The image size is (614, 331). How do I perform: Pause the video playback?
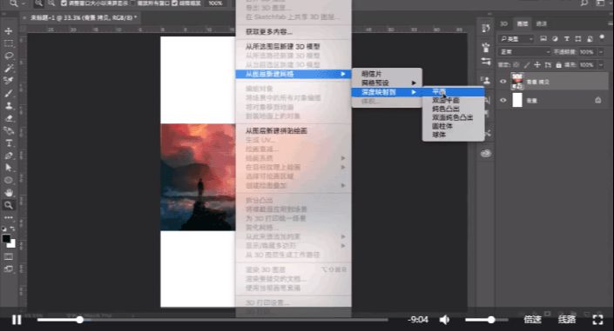click(17, 320)
